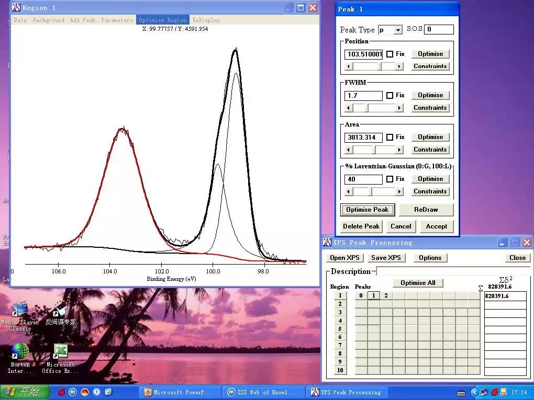This screenshot has width=534, height=400.
Task: Open the Add Peak menu
Action: pos(83,20)
